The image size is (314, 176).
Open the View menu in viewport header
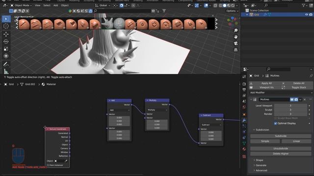(x=37, y=5)
